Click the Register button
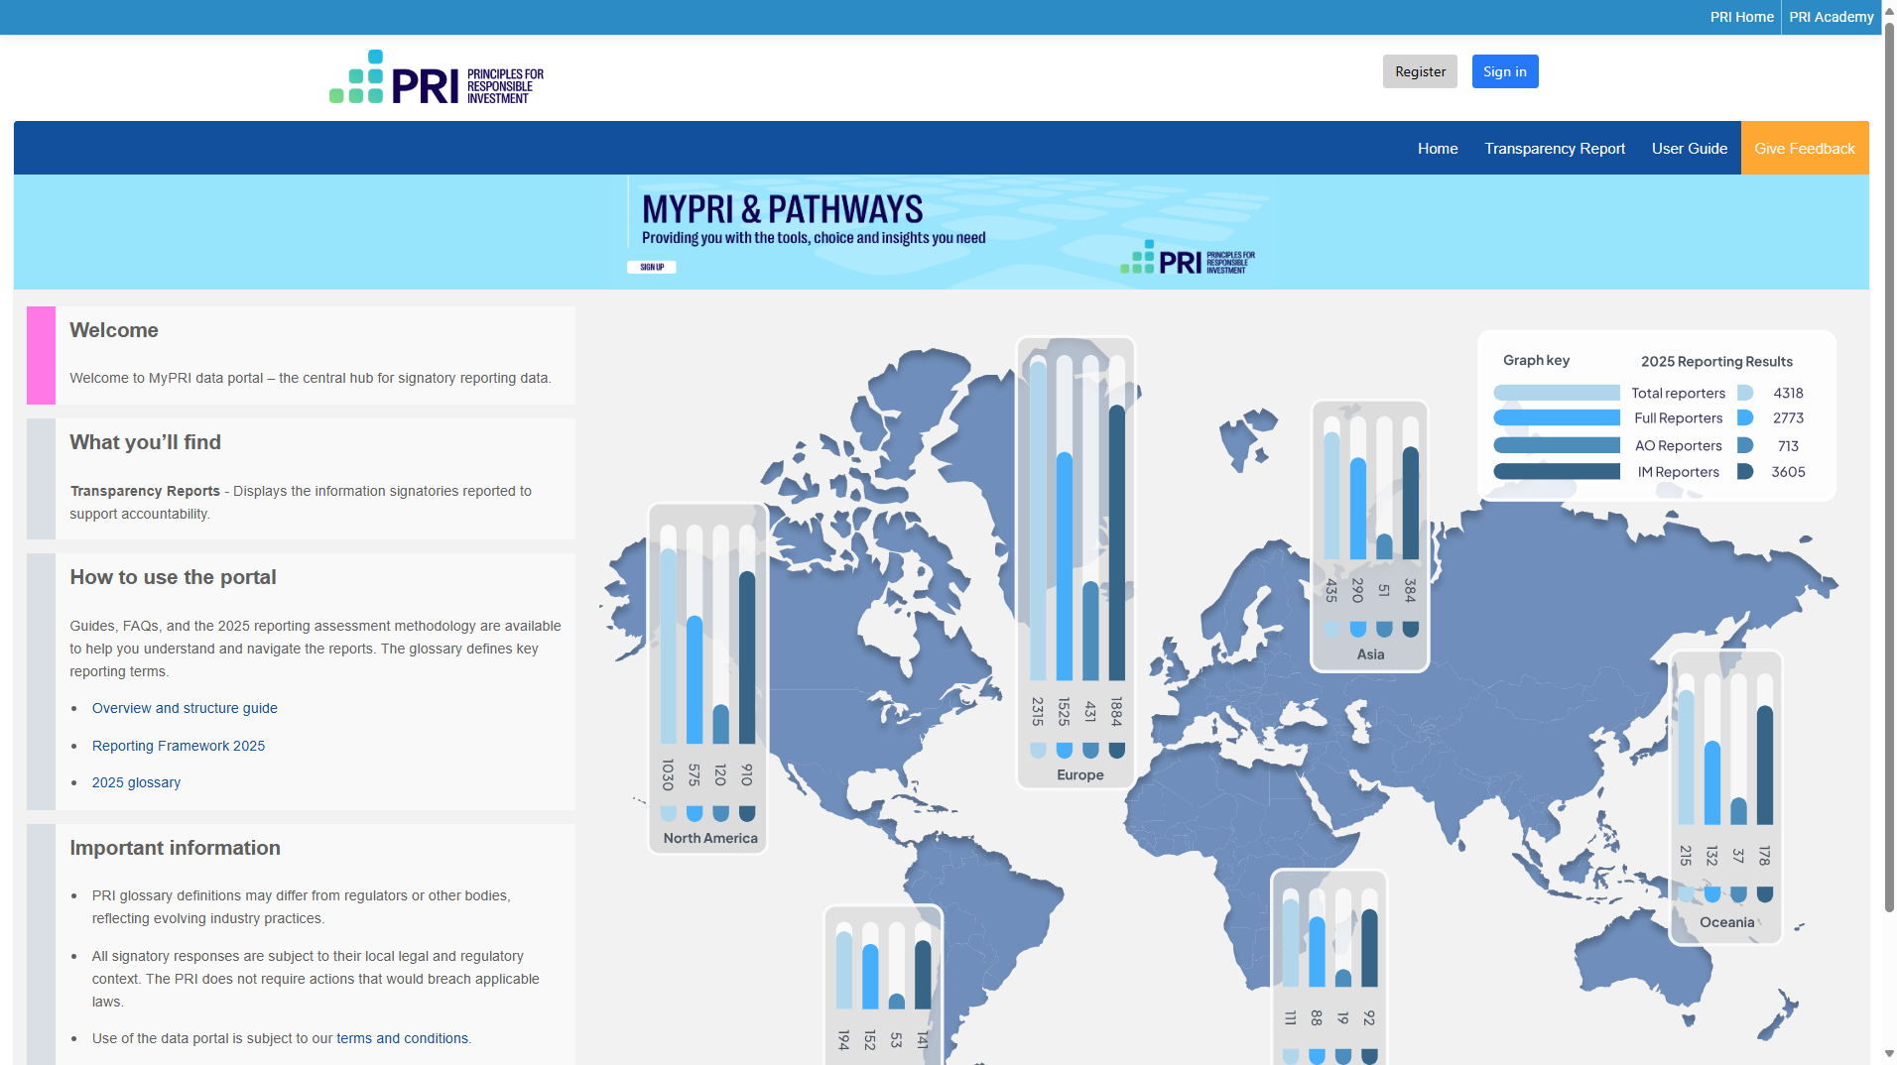The image size is (1897, 1065). point(1420,71)
